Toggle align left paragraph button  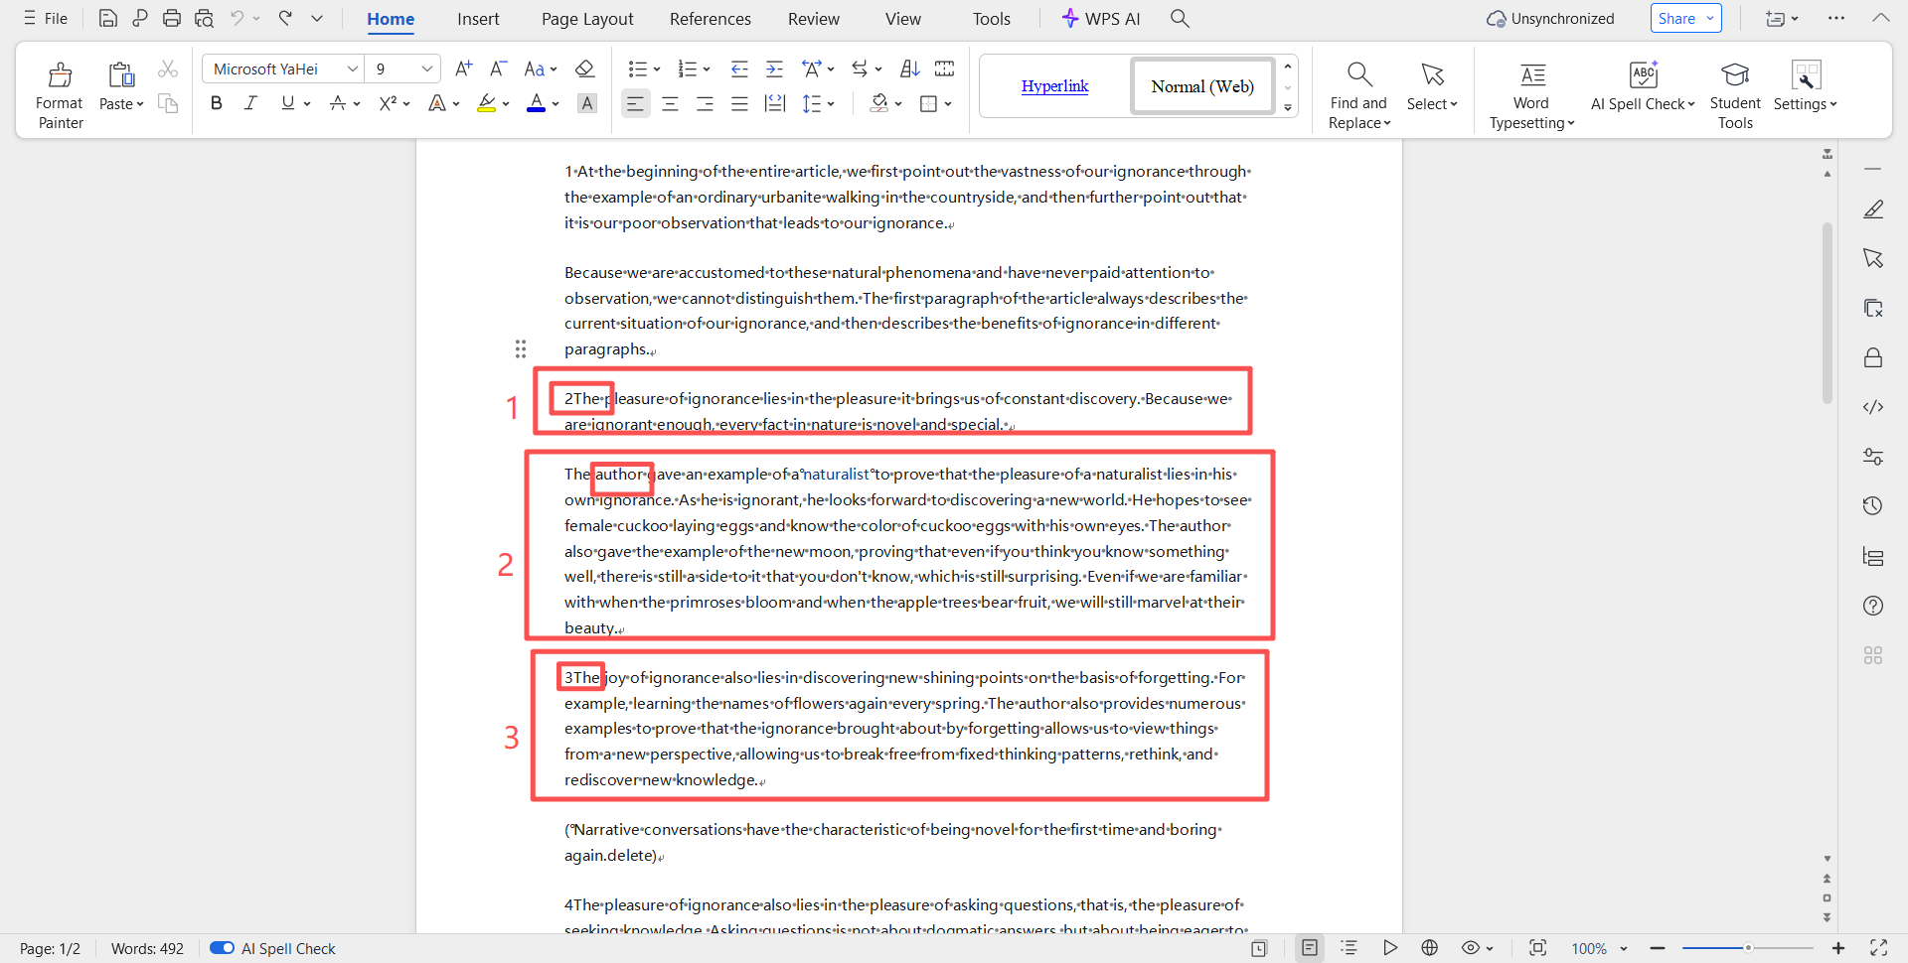pos(635,103)
